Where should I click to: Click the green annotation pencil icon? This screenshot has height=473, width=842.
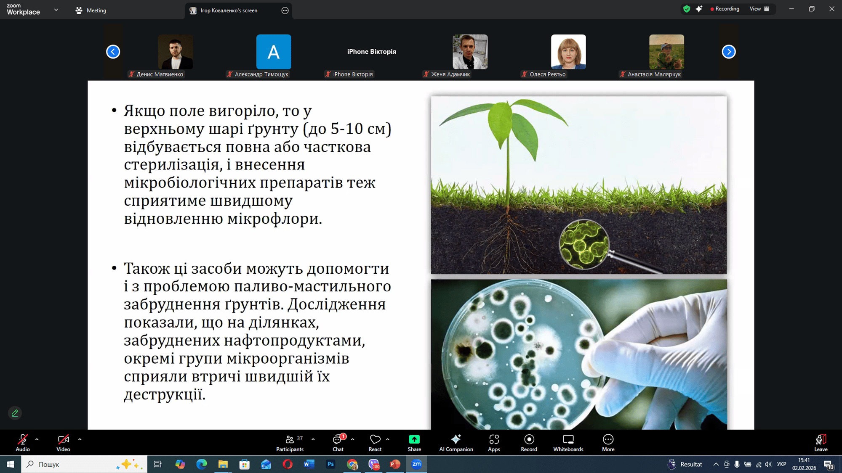15,413
